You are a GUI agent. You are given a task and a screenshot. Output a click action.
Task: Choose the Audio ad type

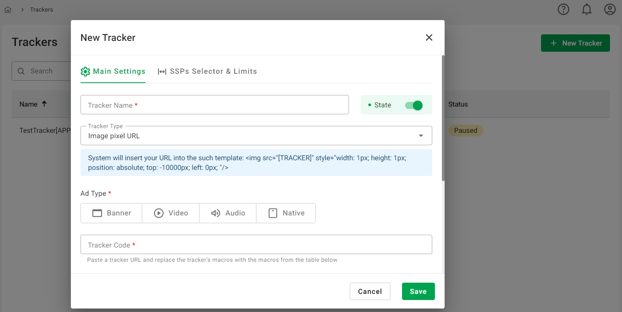[228, 213]
